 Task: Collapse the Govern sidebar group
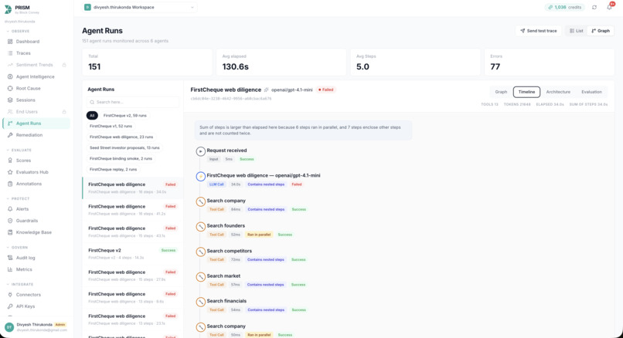18,248
